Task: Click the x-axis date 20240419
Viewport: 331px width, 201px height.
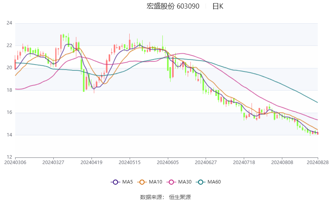Action: pos(92,163)
